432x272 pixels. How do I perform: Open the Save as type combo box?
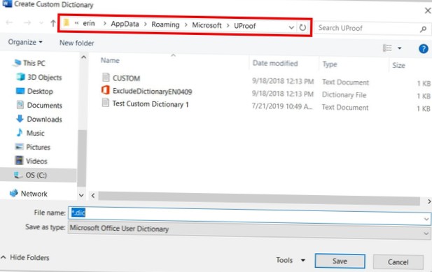point(249,231)
